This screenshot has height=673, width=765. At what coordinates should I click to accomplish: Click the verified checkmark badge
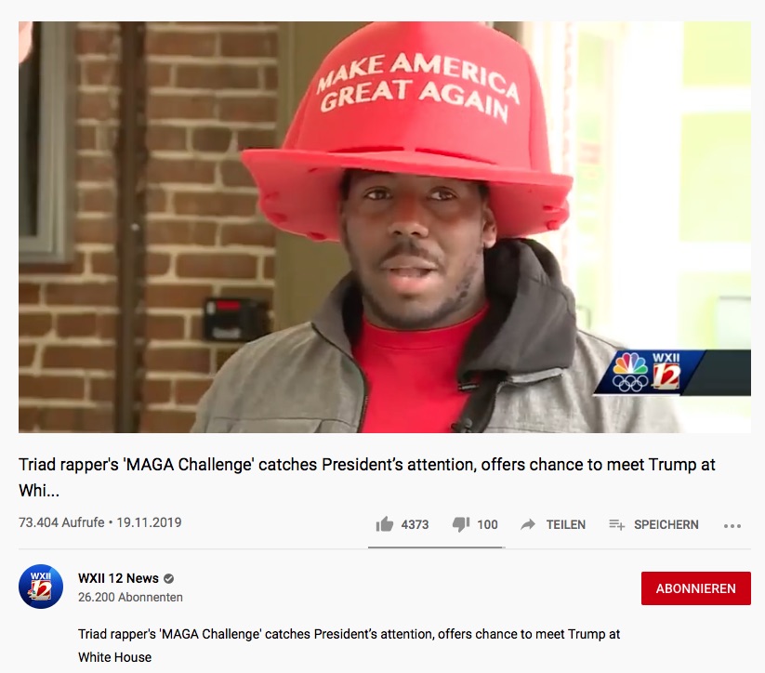169,579
